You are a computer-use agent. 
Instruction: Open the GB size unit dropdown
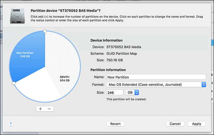[x=132, y=92]
